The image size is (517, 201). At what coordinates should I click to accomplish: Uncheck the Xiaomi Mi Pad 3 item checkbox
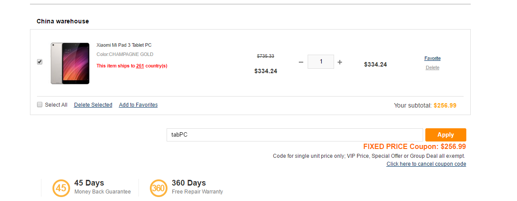tap(40, 62)
